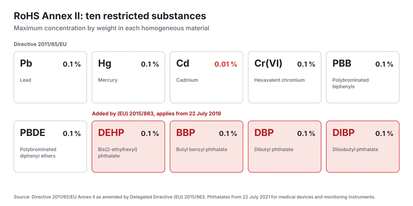413x206 pixels.
Task: Click the DIBP Diisobutyl phthalate card
Action: tap(363, 147)
